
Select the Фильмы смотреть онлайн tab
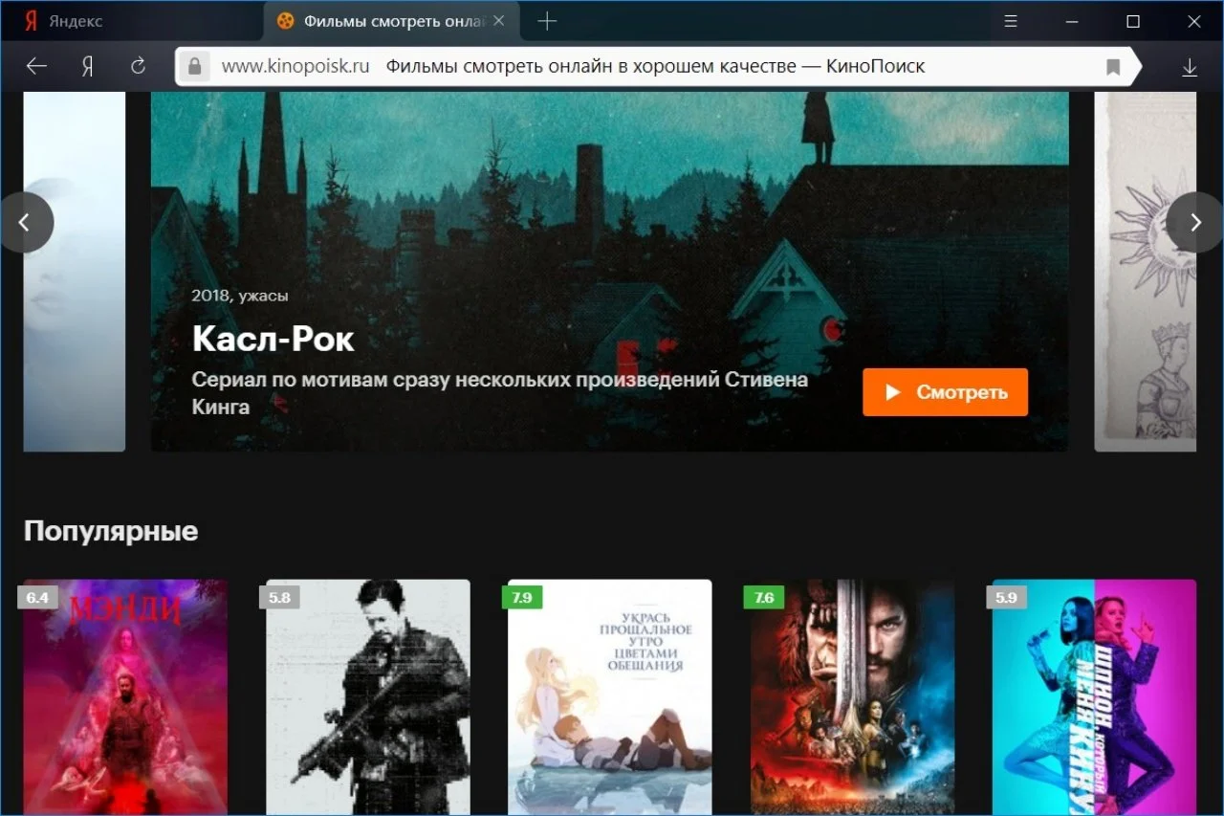(391, 21)
